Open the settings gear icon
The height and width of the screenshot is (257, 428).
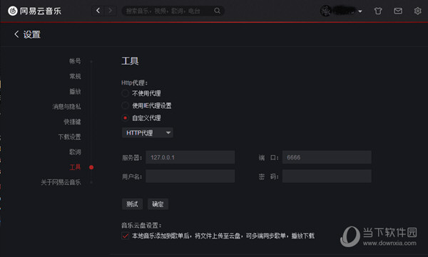[x=417, y=11]
